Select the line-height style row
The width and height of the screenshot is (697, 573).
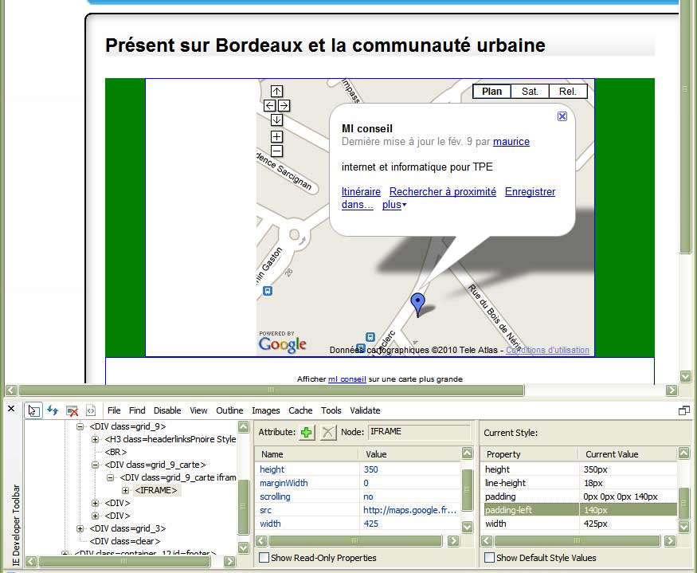[580, 483]
